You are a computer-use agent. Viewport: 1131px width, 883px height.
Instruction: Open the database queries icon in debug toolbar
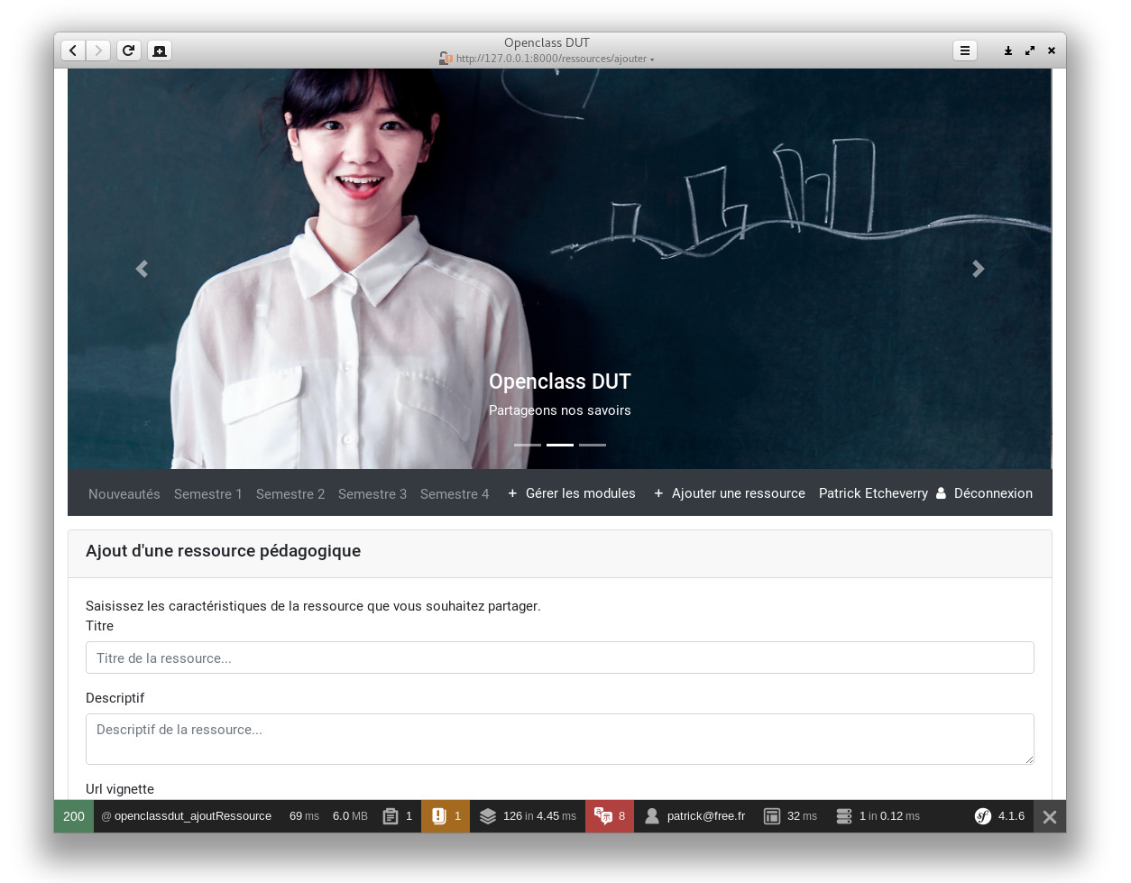[844, 816]
